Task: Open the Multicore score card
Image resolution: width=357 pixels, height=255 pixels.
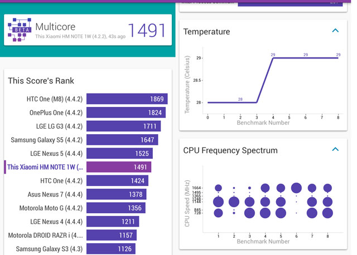Action: (88, 30)
